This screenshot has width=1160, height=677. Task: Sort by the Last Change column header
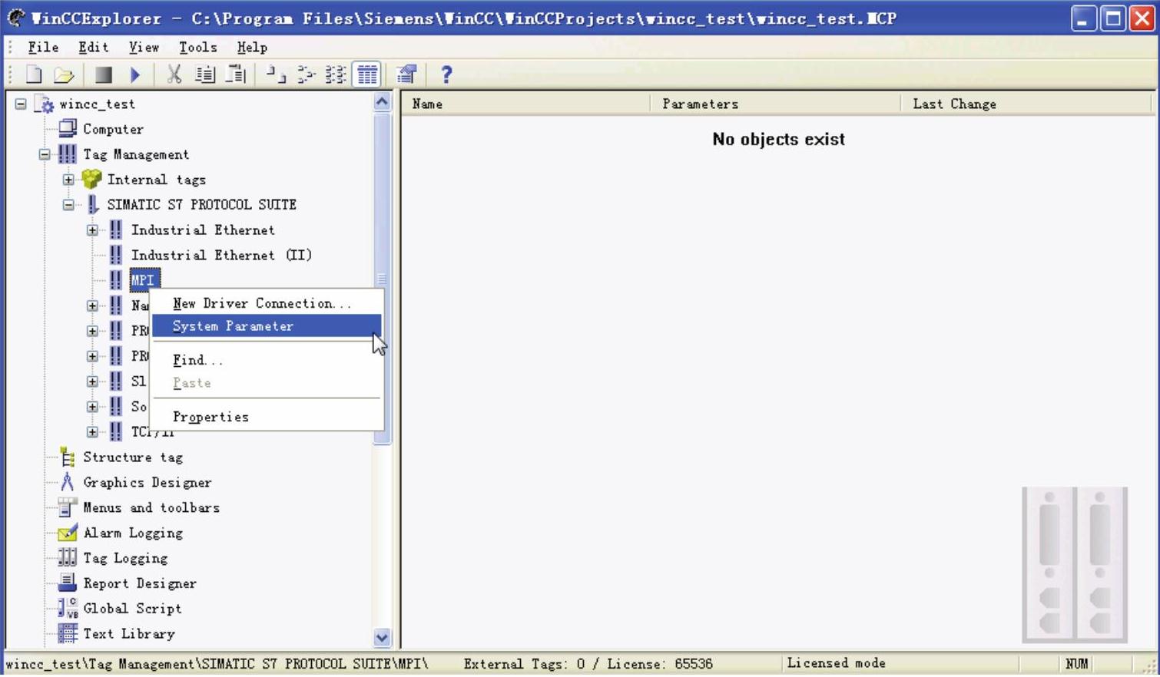1026,104
